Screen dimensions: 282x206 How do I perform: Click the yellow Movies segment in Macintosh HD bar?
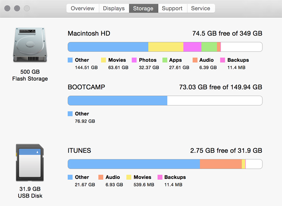[x=165, y=47]
